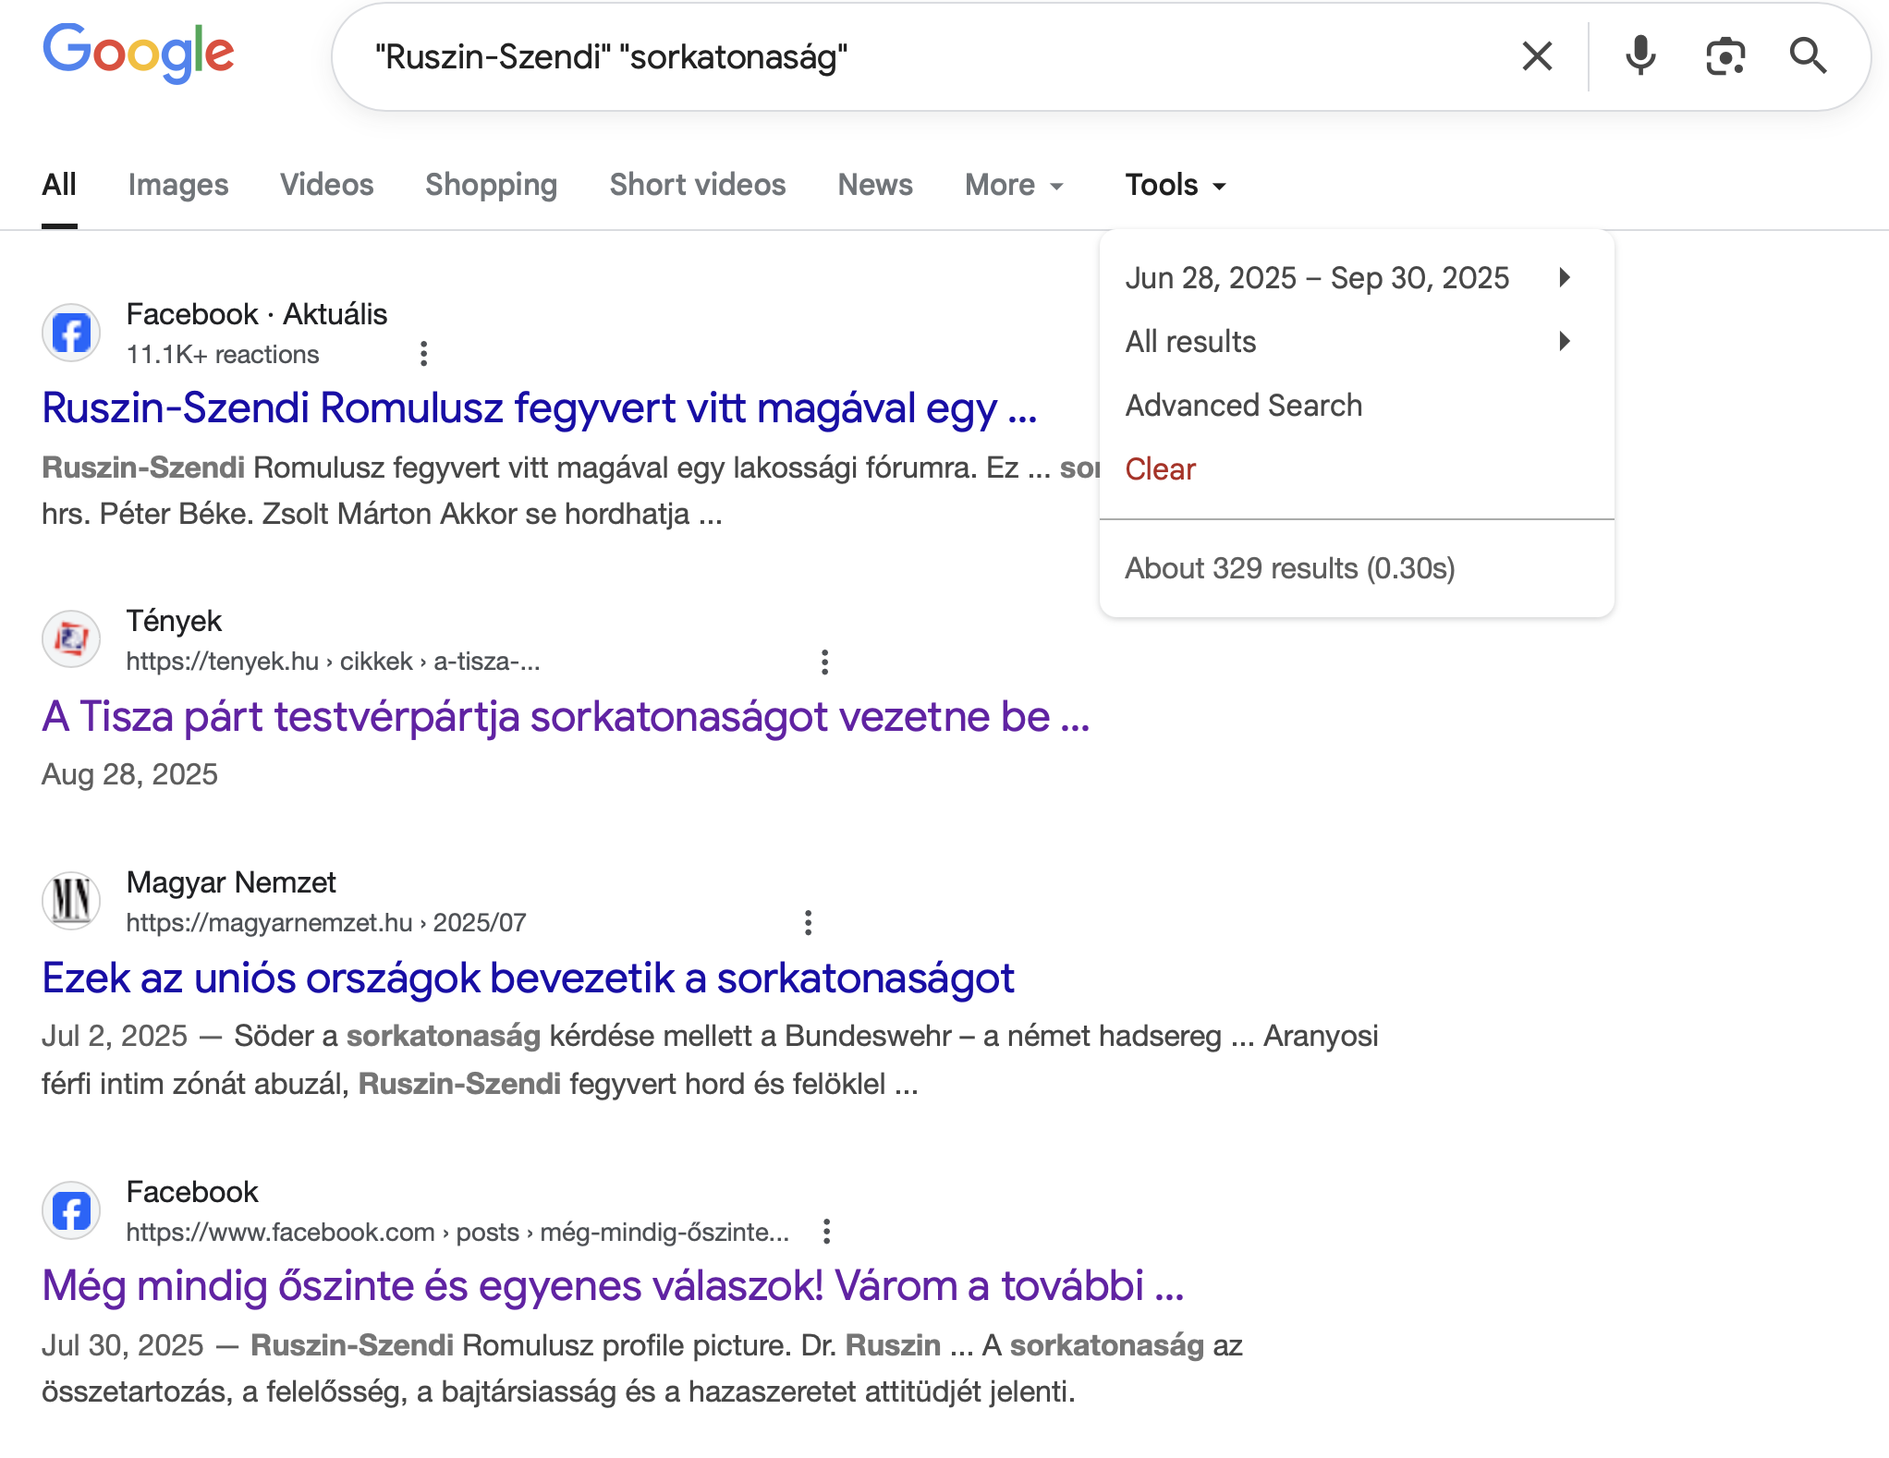Open search by image camera
Image resolution: width=1889 pixels, height=1458 pixels.
(1724, 56)
